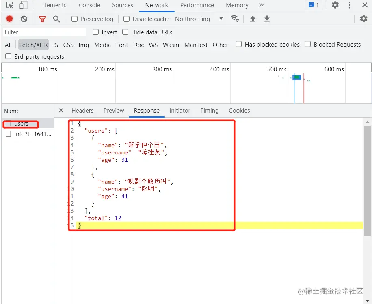Click the blue request bar in timeline
The width and height of the screenshot is (372, 304).
coord(296,77)
